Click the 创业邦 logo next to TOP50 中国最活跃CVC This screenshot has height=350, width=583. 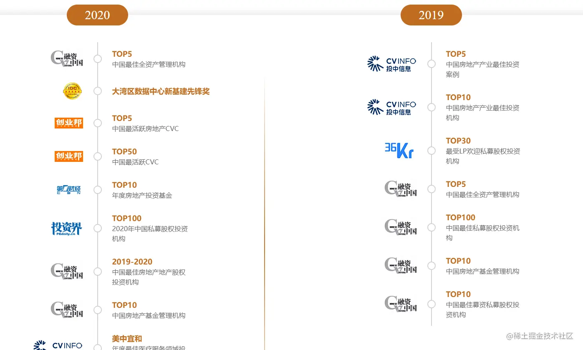[x=69, y=156]
